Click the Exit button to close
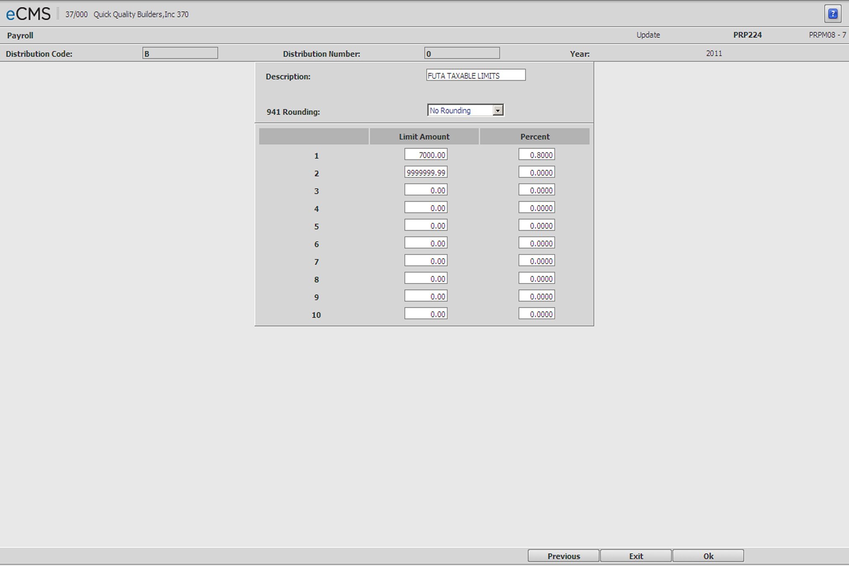 [637, 555]
